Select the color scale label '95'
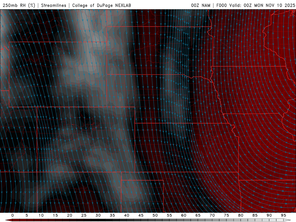Image resolution: width=296 pixels, height=222 pixels. [x=283, y=215]
